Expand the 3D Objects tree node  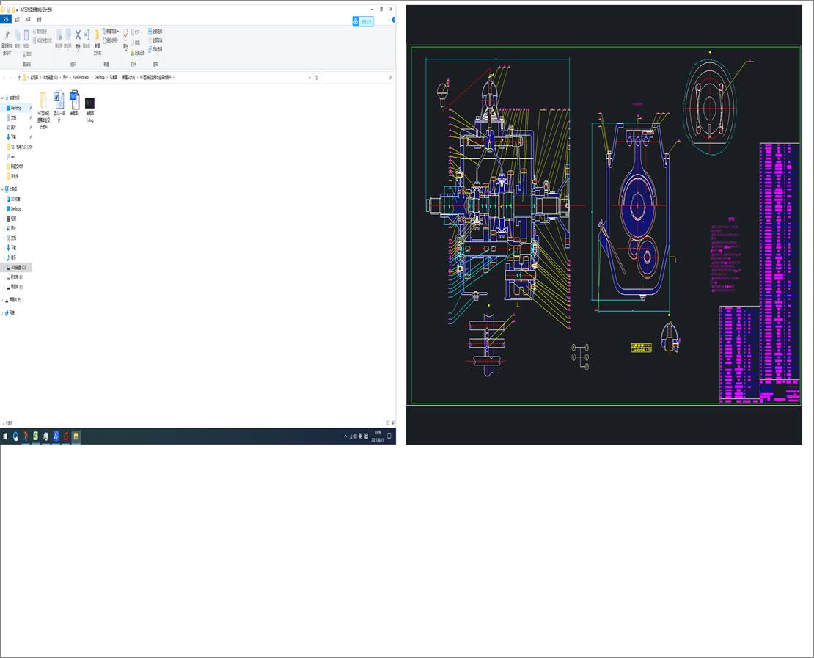[4, 200]
